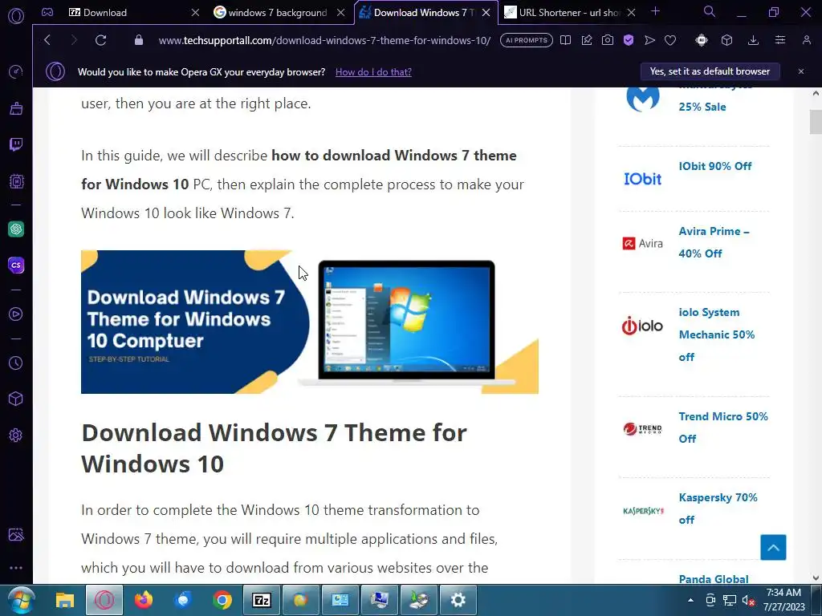The width and height of the screenshot is (822, 616).
Task: Reload the current page
Action: [100, 40]
